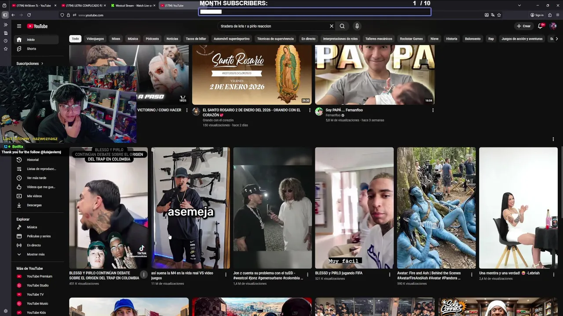Click the Crear button
Viewport: 563px width, 316px height.
point(523,26)
